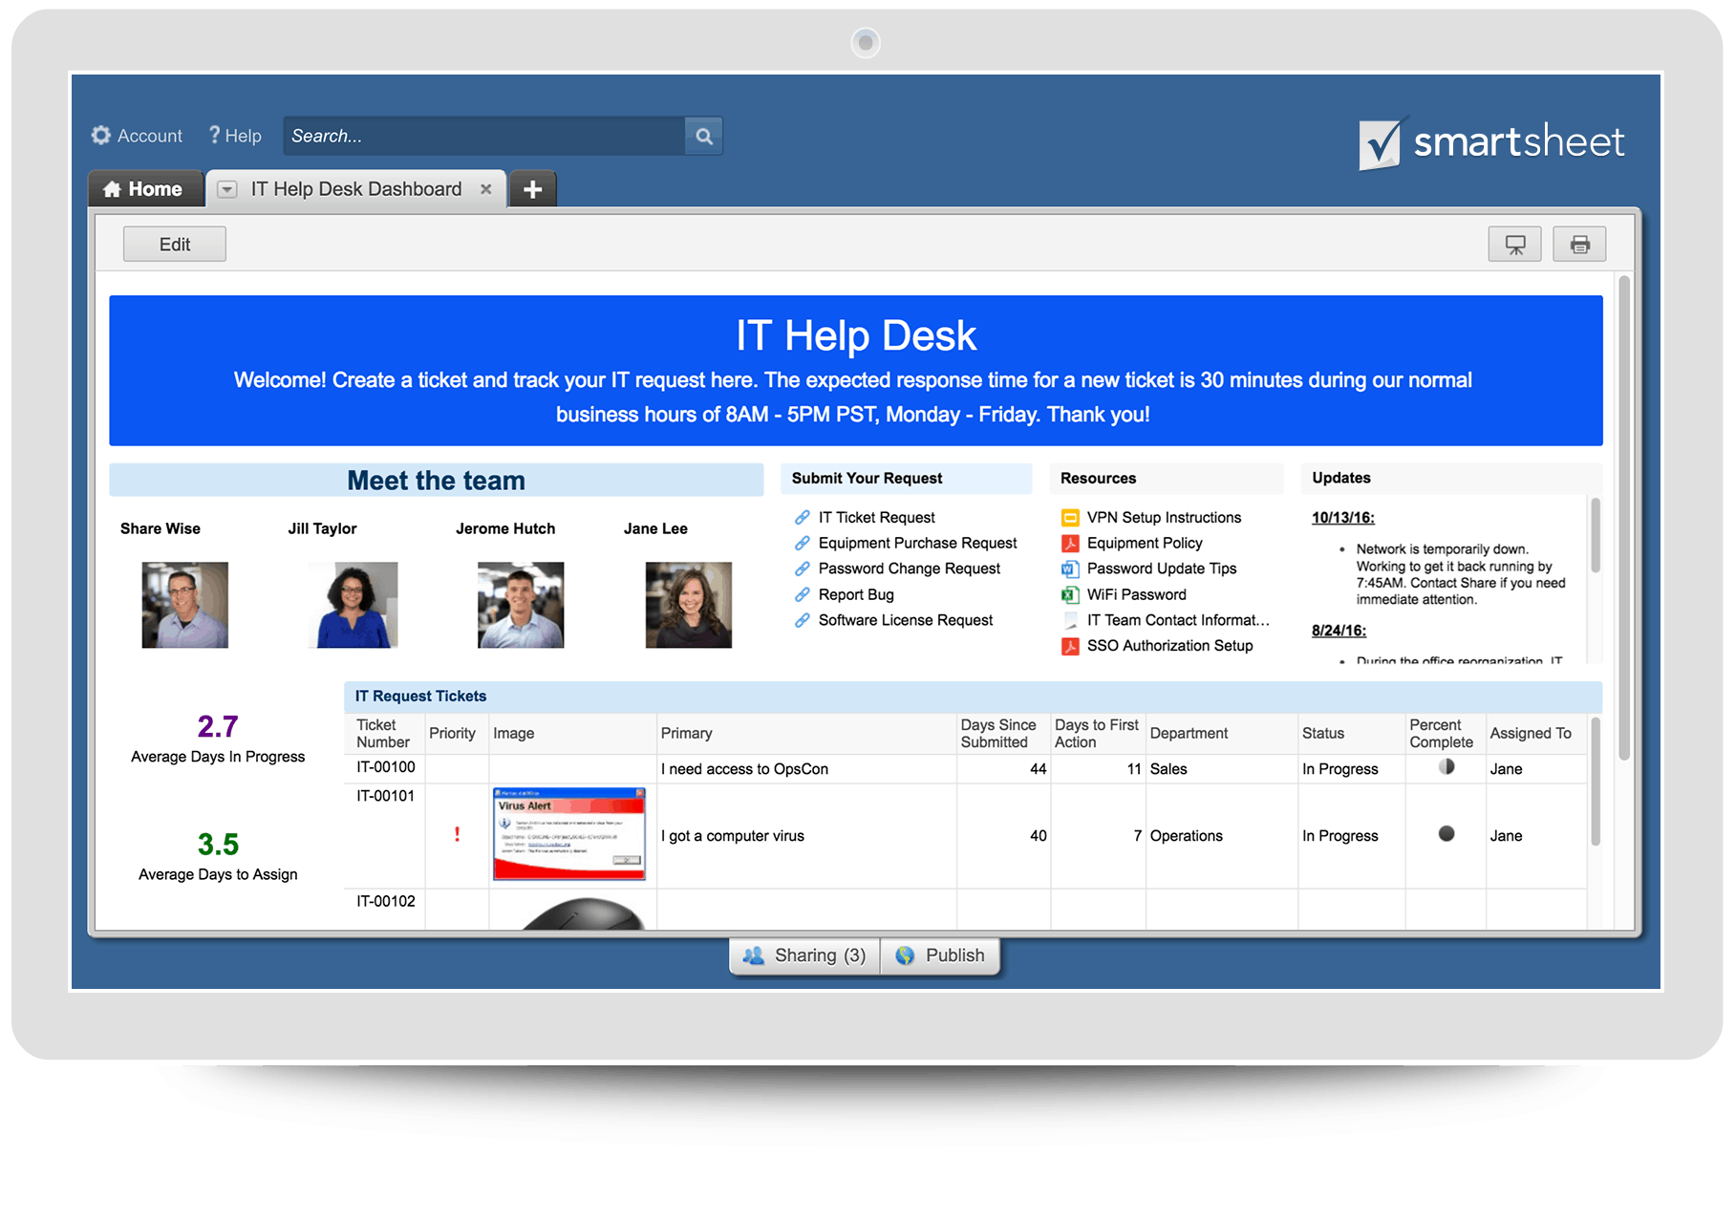Image resolution: width=1735 pixels, height=1223 pixels.
Task: Click the presentation view icon
Action: pyautogui.click(x=1514, y=244)
